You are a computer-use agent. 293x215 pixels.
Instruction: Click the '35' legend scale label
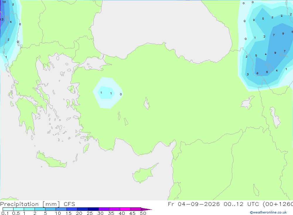tap(111, 213)
